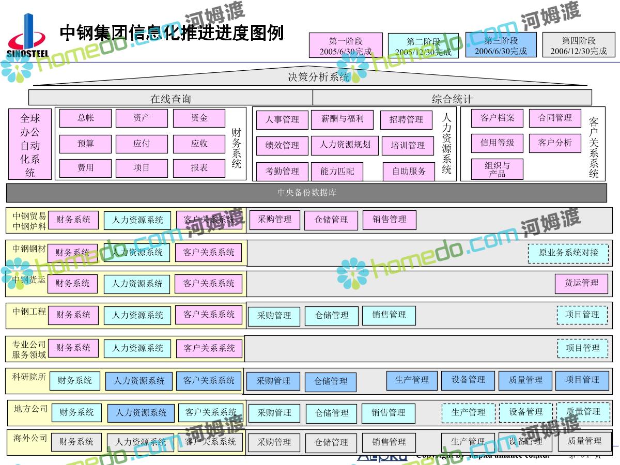Click the 中钢集团信息化推进进度图例 title
Viewport: 620px width, 465px height.
(x=172, y=33)
